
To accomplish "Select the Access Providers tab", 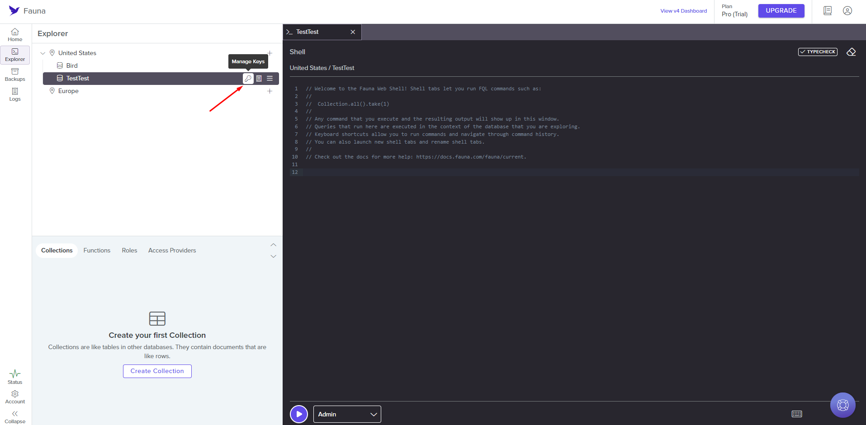I will point(172,250).
